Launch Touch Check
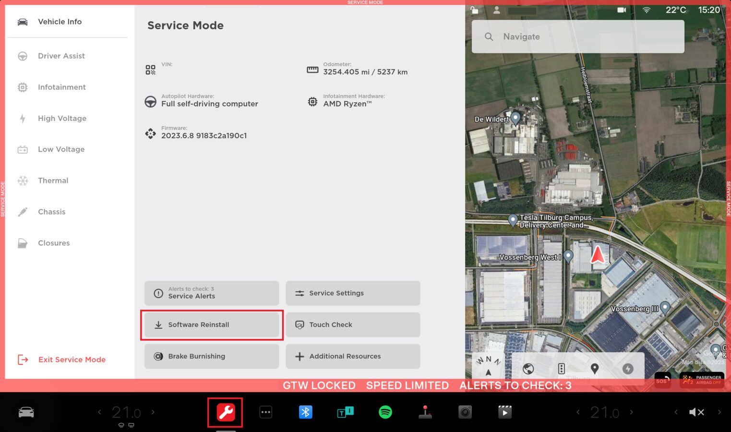 (353, 325)
